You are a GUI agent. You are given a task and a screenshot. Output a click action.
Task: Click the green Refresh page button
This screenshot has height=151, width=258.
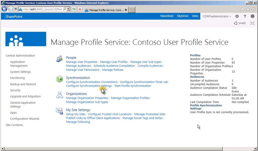pos(74,9)
